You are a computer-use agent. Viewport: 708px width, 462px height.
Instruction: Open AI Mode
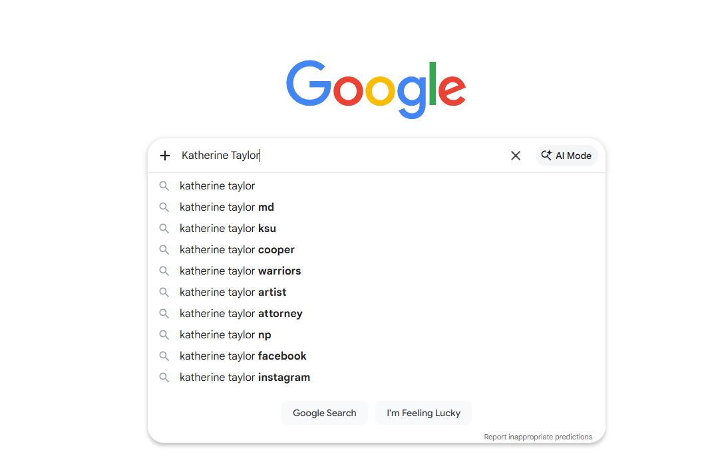point(567,156)
